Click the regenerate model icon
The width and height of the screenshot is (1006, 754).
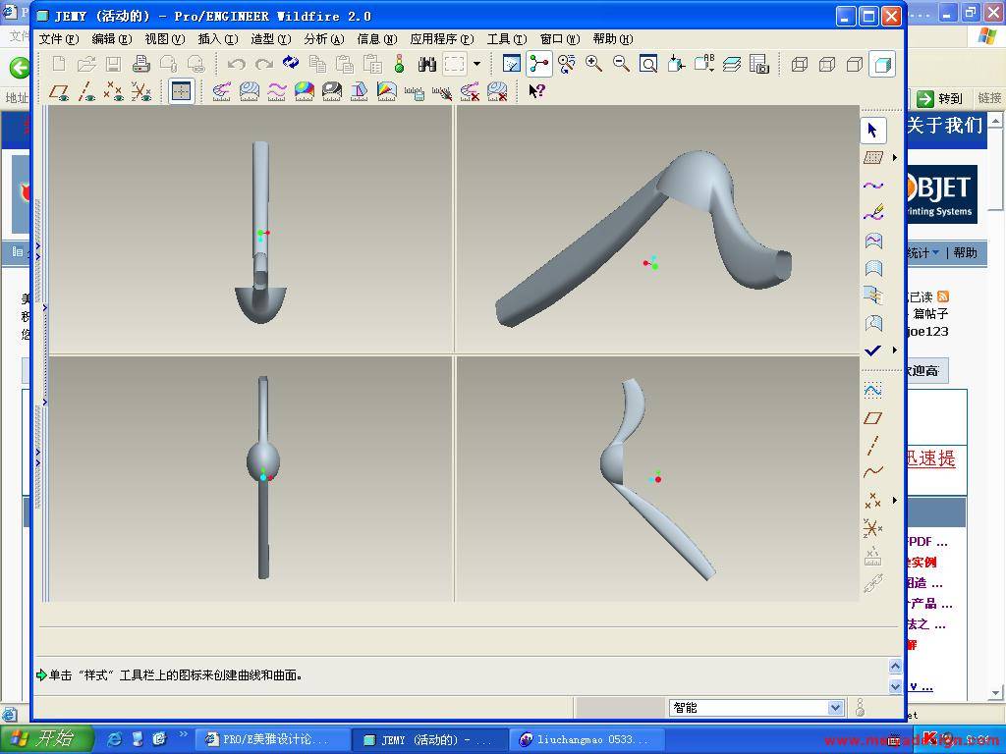(x=291, y=64)
